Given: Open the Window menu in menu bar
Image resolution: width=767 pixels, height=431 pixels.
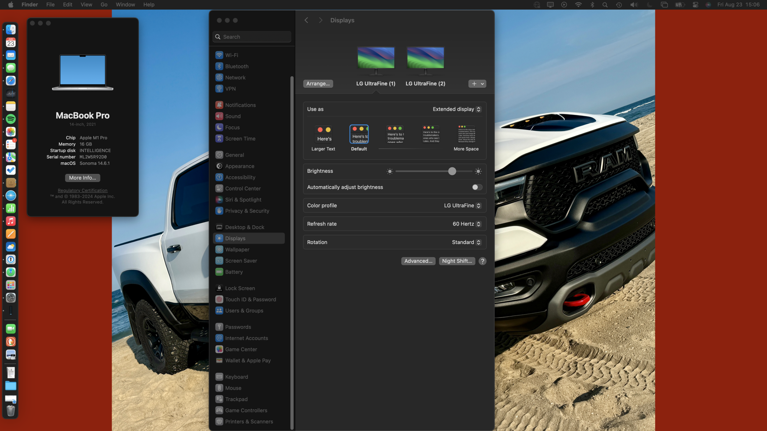Looking at the screenshot, I should click(125, 5).
